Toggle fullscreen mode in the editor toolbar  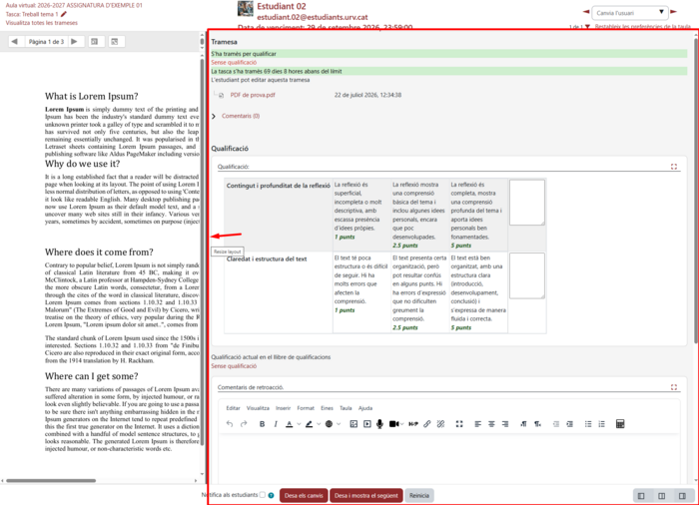click(459, 424)
